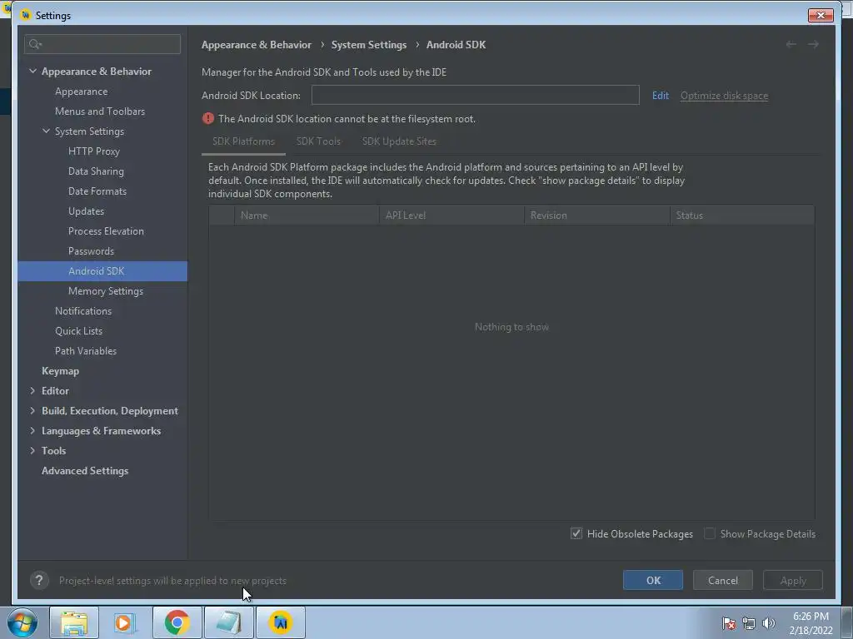Click into the settings search box
Viewport: 853px width, 639px height.
point(102,44)
